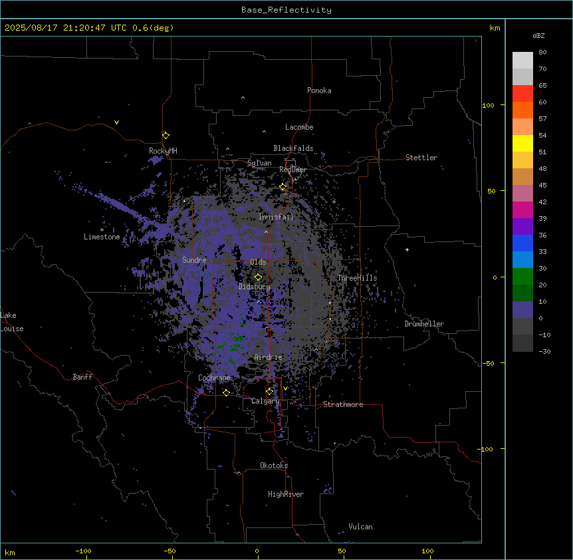
Task: Select the Innisfail label
Action: [x=277, y=217]
